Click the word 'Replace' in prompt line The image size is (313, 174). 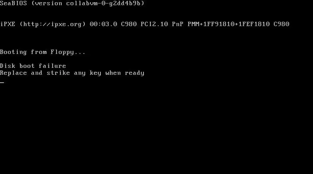tap(13, 73)
